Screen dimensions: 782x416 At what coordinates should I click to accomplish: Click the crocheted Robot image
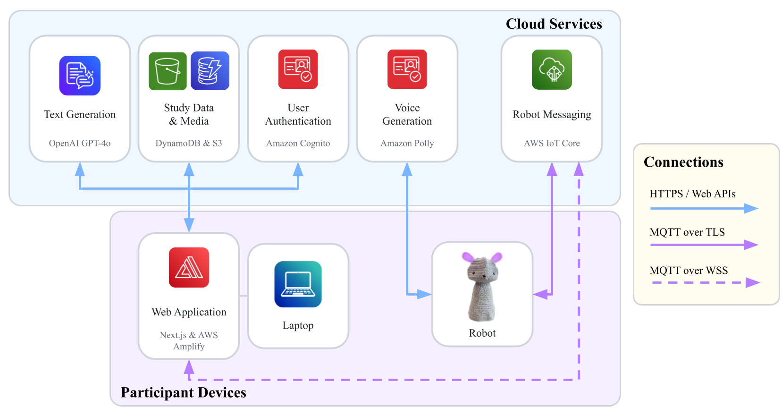coord(482,287)
